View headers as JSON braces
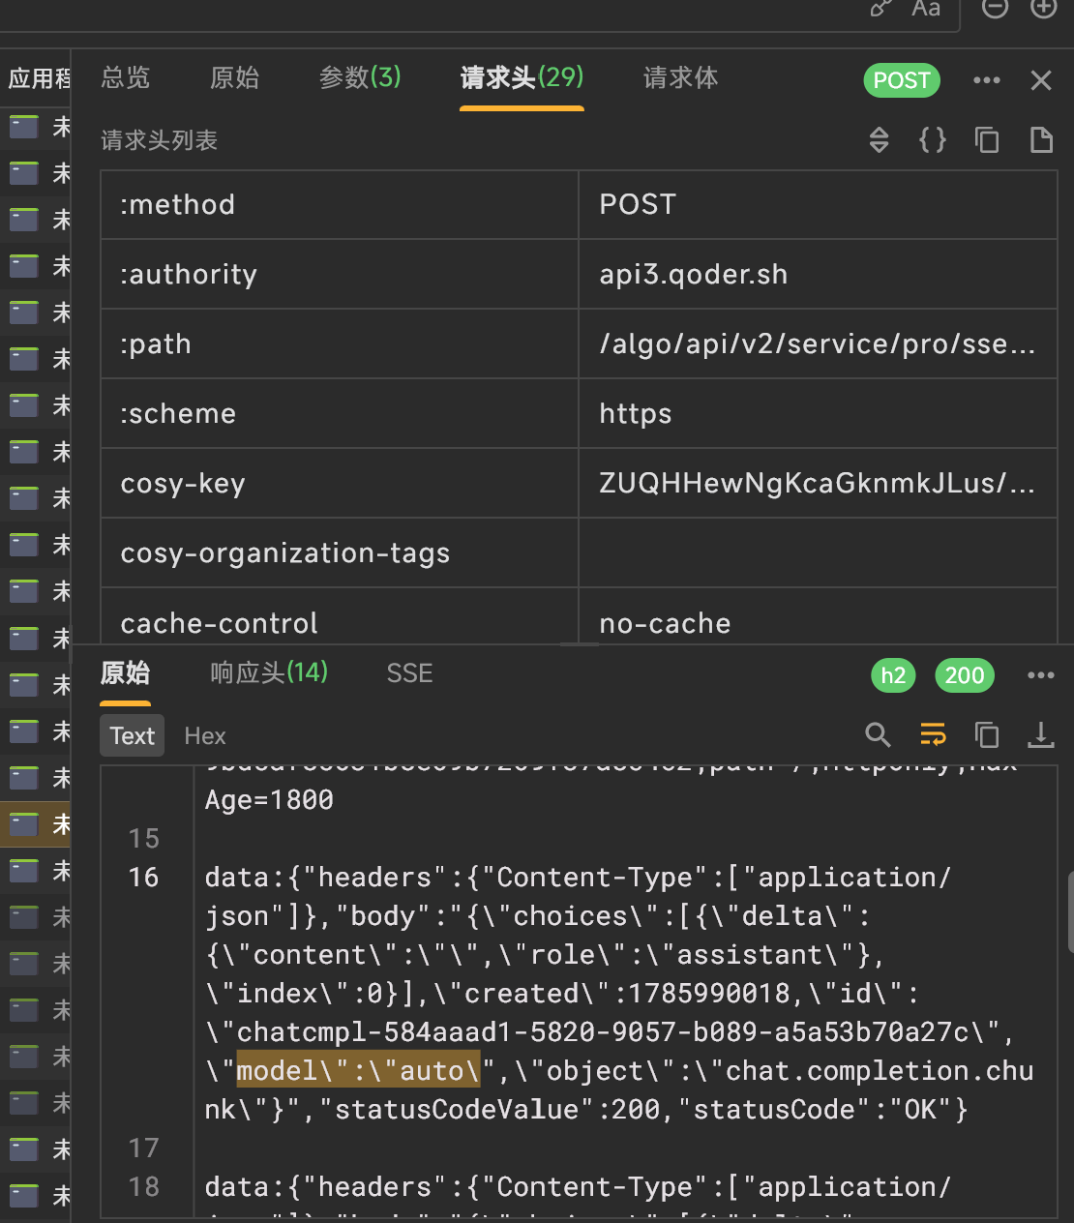Image resolution: width=1074 pixels, height=1223 pixels. pyautogui.click(x=933, y=140)
